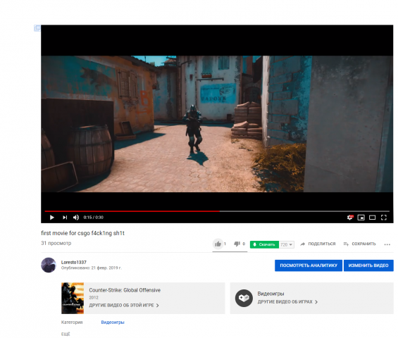
Task: Click ПОСМОТРЕТЬ АНАЛИТИКУ button
Action: [309, 265]
